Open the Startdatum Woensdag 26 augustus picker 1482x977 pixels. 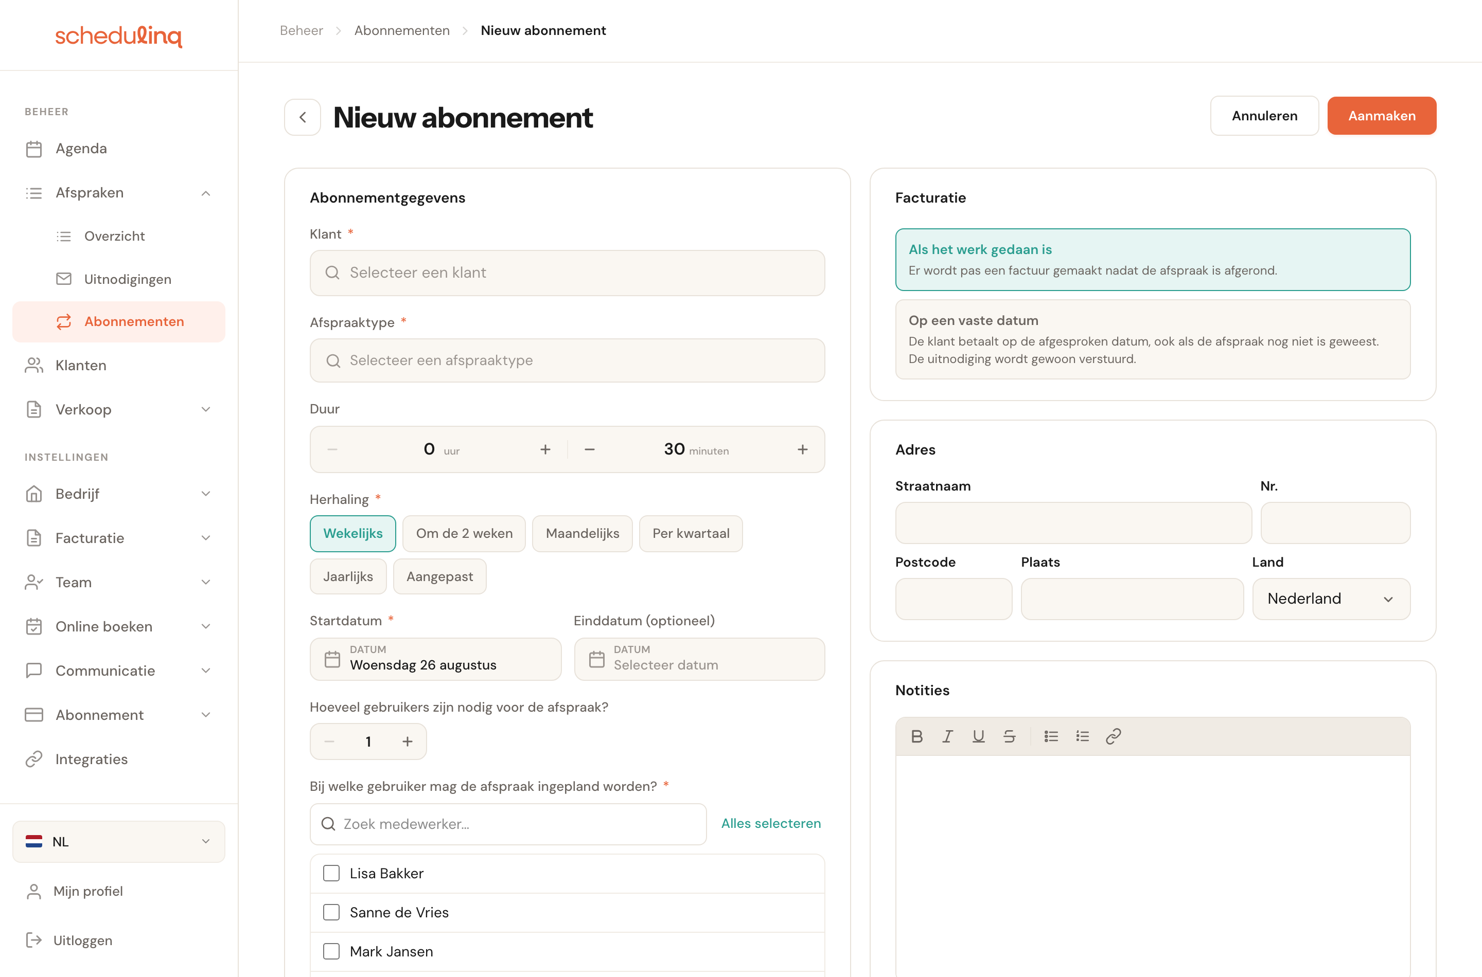pyautogui.click(x=435, y=659)
